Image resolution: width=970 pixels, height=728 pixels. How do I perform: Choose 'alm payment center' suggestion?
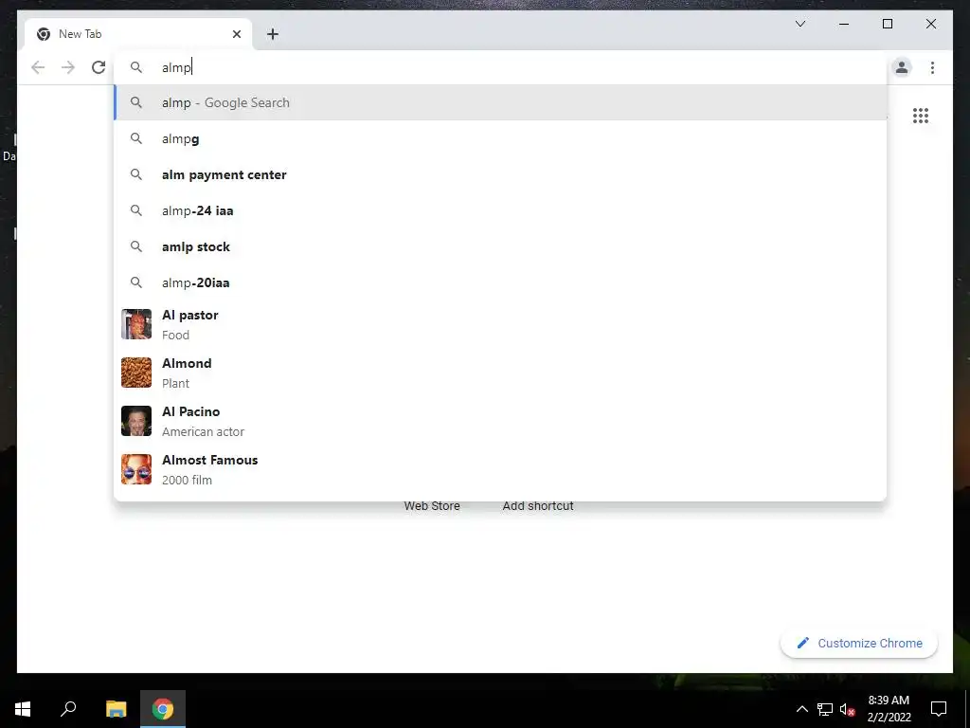[x=500, y=174]
